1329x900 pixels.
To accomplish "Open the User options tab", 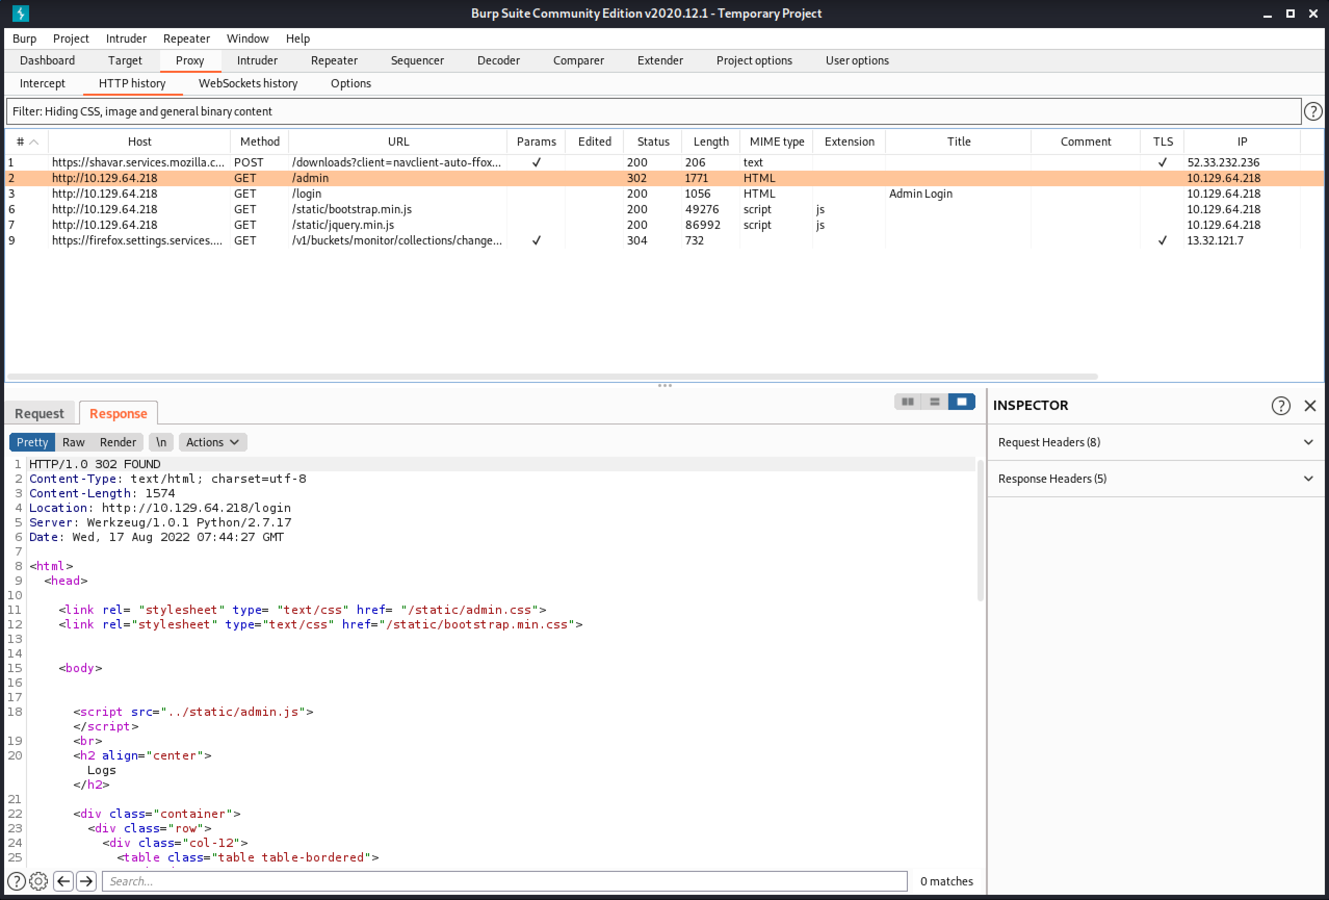I will tap(857, 61).
